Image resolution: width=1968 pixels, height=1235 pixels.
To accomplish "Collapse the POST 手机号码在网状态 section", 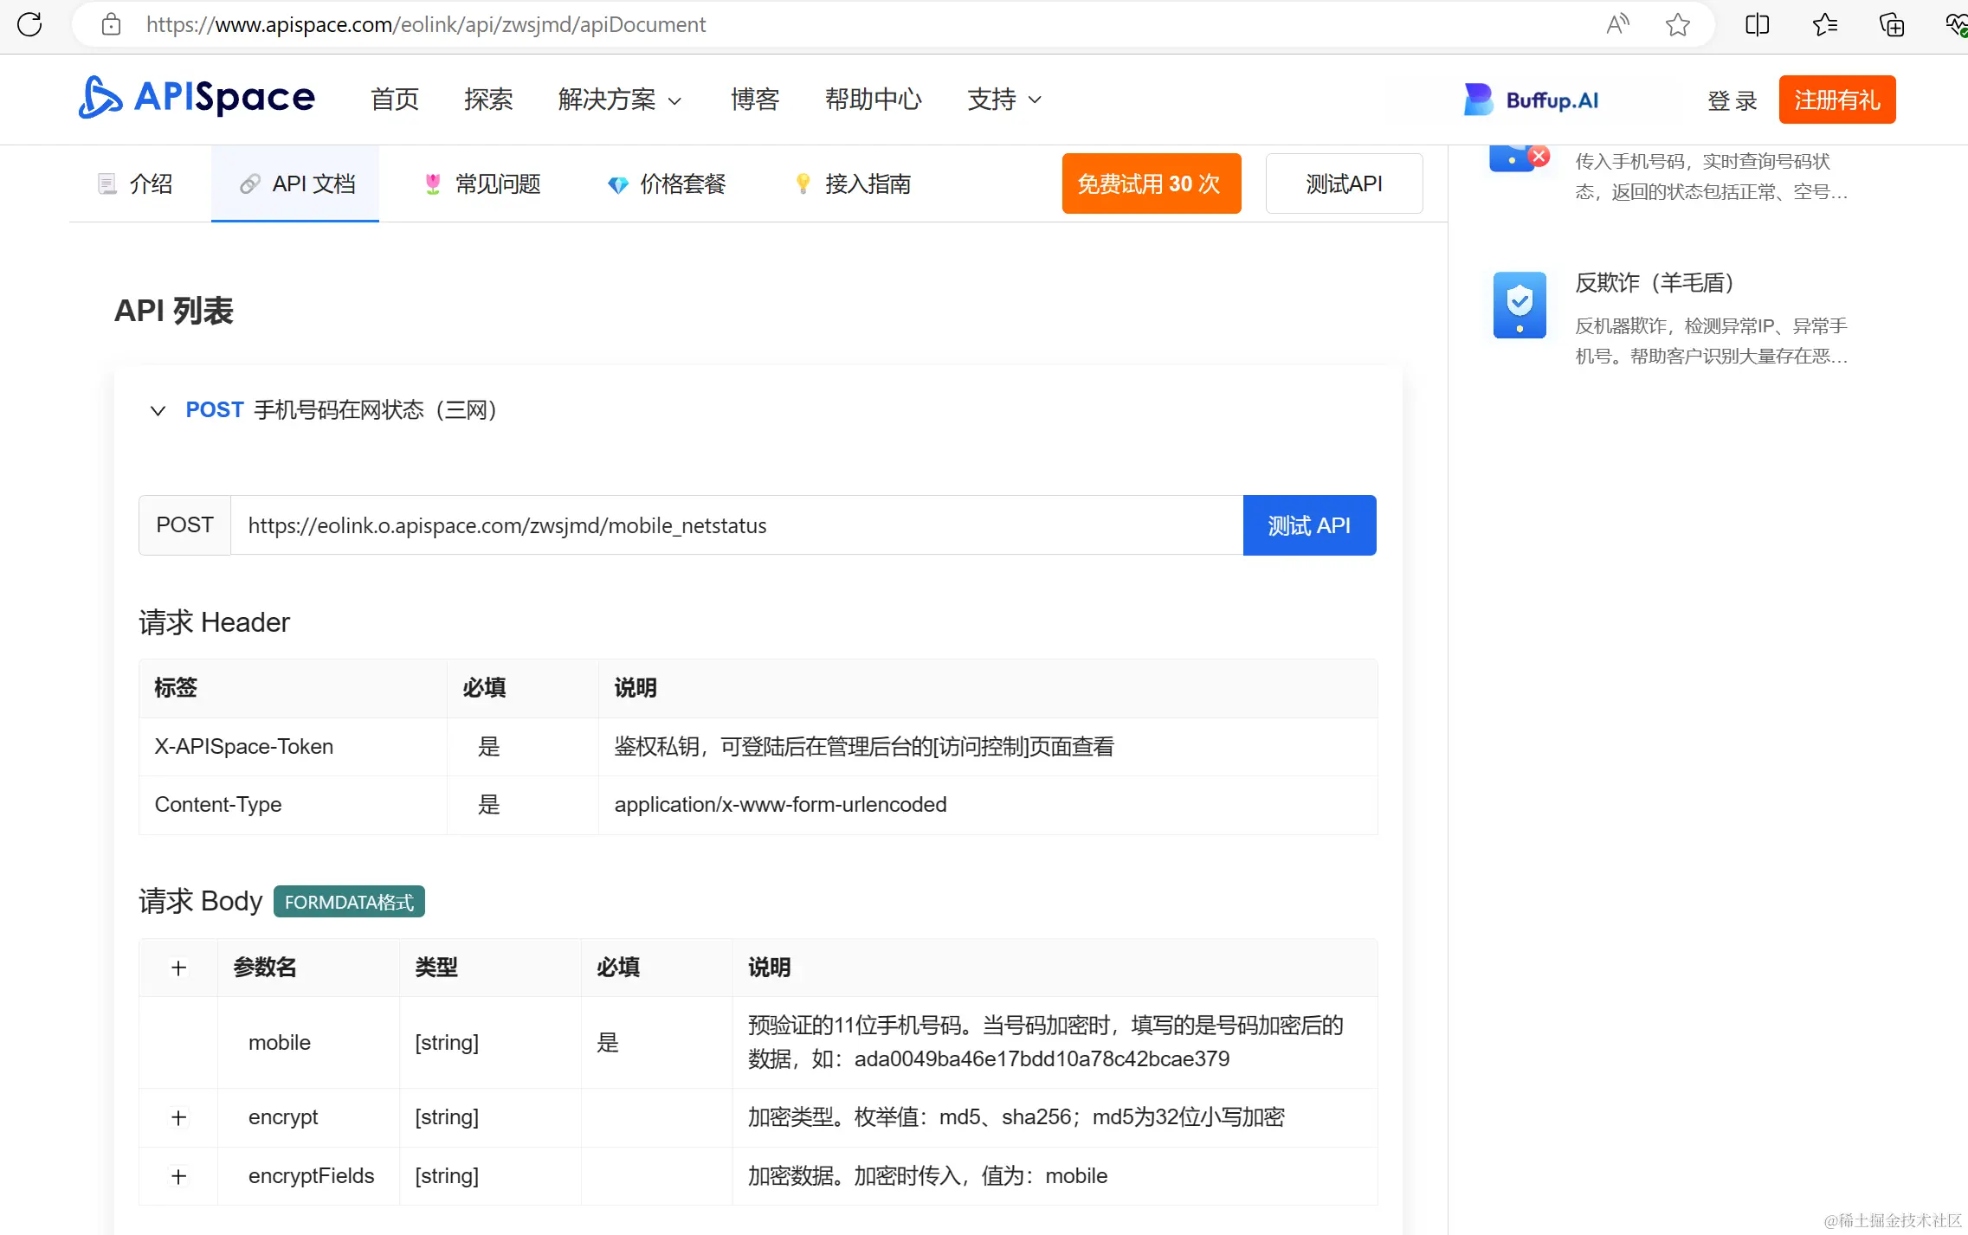I will [x=158, y=410].
